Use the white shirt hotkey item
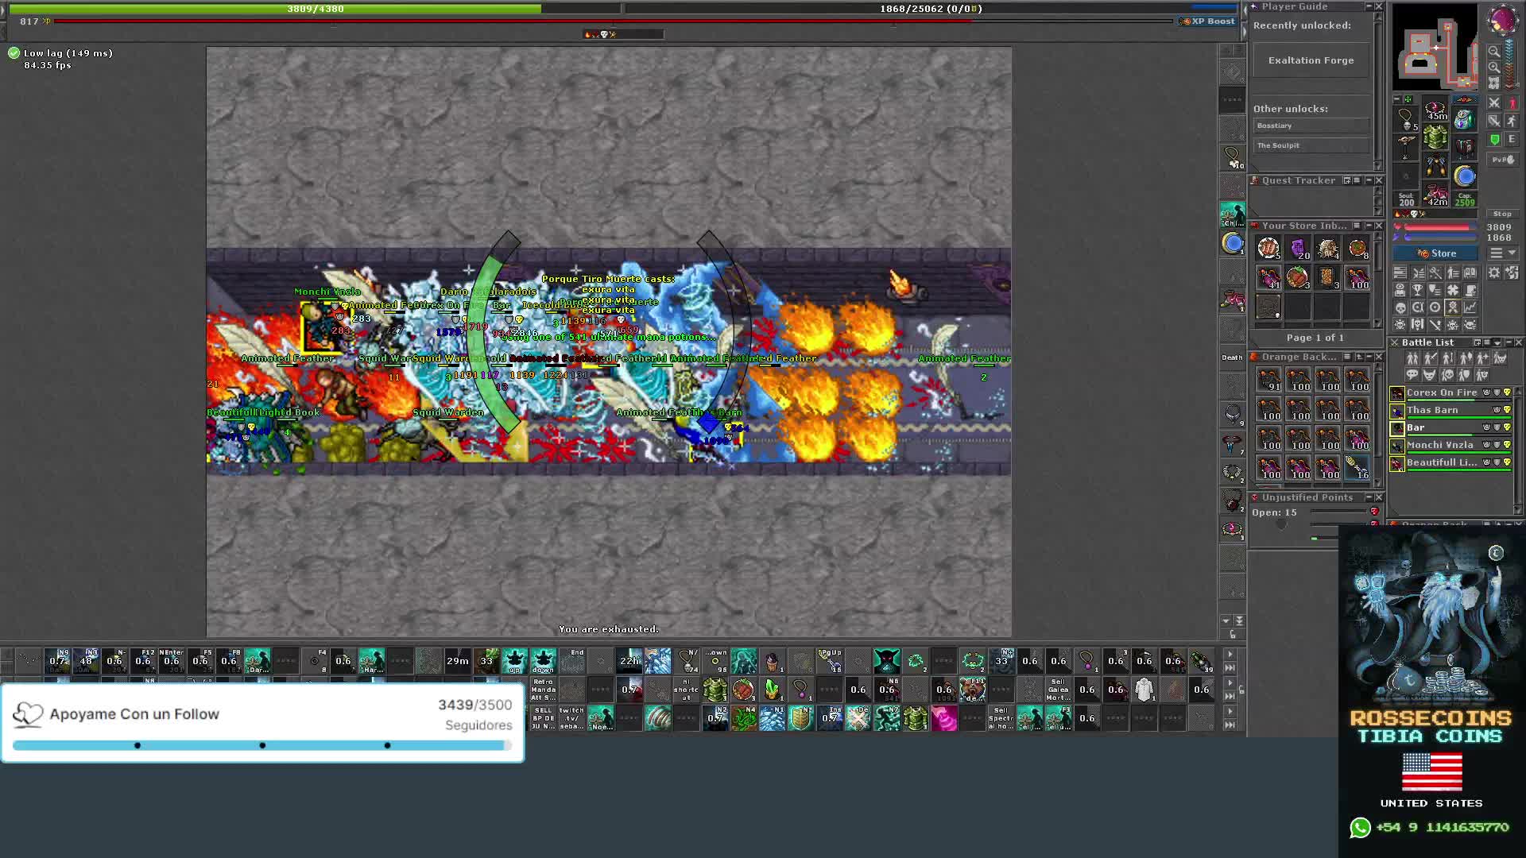The height and width of the screenshot is (858, 1526). pyautogui.click(x=1144, y=690)
